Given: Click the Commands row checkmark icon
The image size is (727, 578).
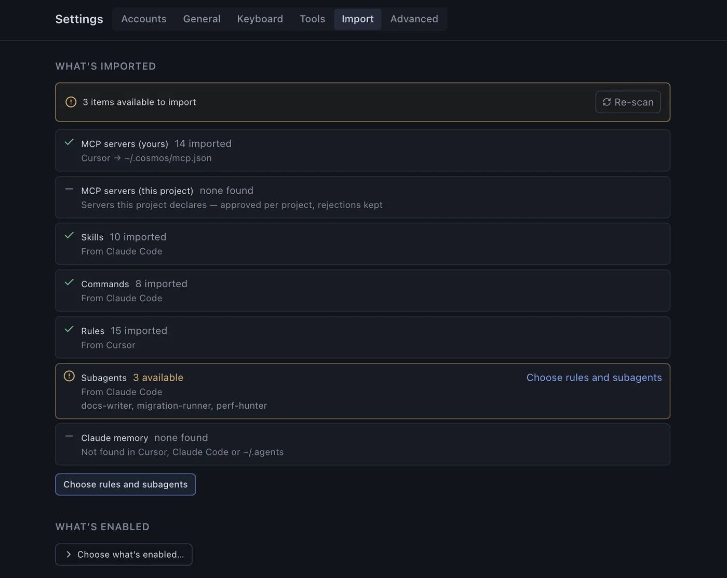Looking at the screenshot, I should [69, 283].
